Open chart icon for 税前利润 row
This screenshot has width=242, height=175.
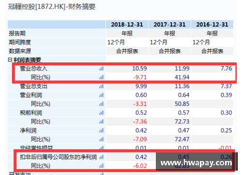coord(101,113)
